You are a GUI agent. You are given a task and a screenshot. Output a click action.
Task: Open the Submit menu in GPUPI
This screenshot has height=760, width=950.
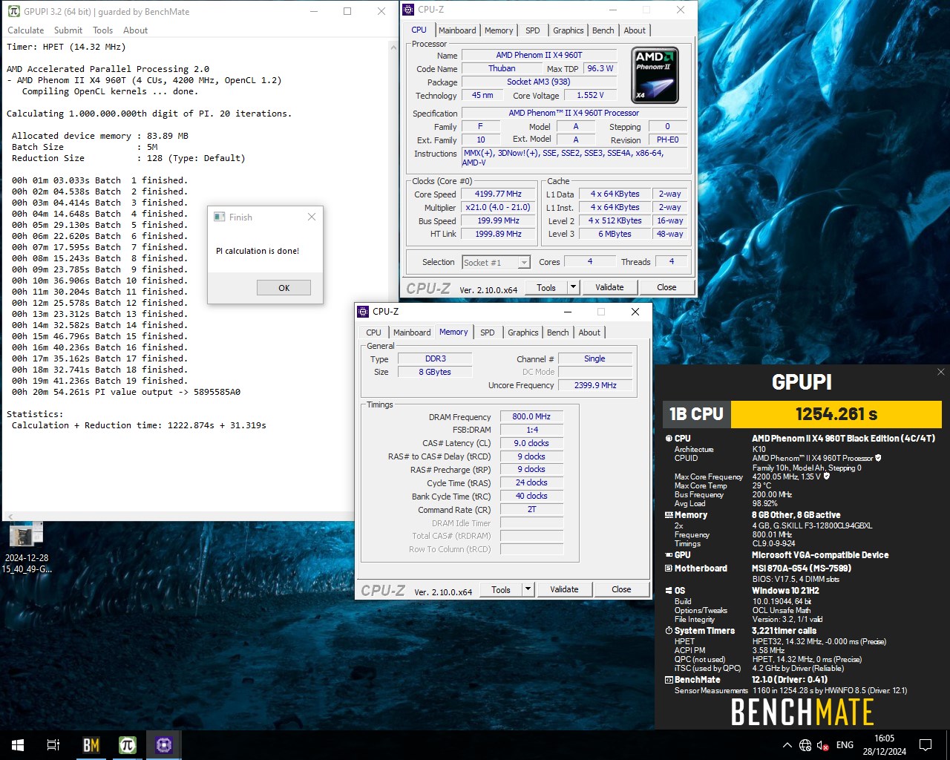pyautogui.click(x=68, y=30)
